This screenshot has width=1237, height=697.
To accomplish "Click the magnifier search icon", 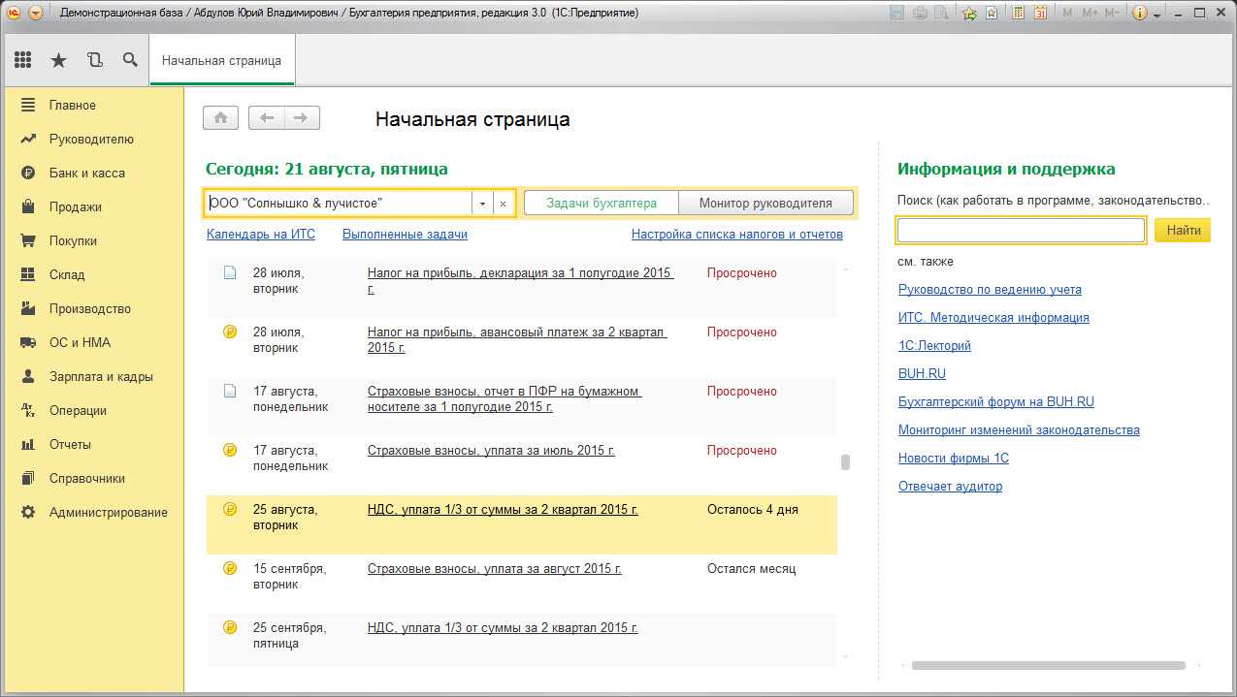I will 130,60.
